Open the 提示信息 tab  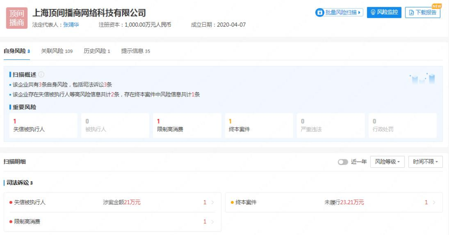(136, 51)
